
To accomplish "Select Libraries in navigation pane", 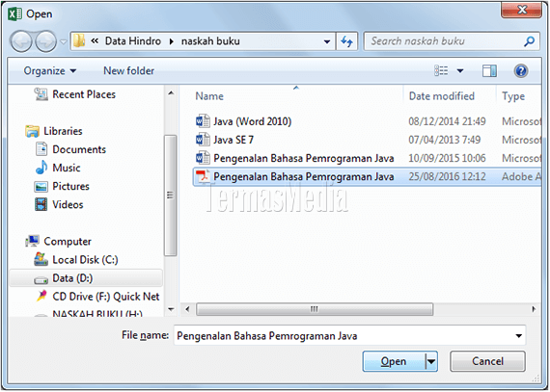I will tap(63, 131).
